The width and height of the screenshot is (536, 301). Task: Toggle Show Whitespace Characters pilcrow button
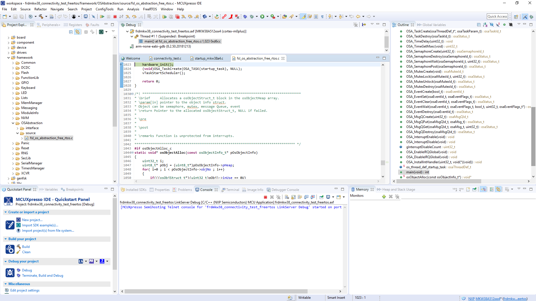tap(322, 17)
